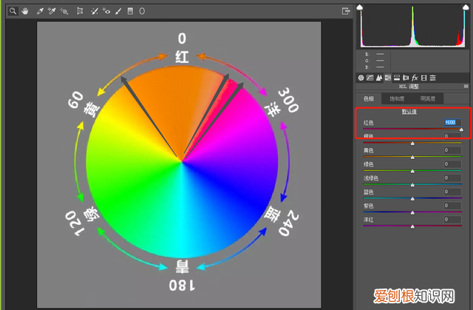Select the Hand tool
The height and width of the screenshot is (310, 473).
click(x=26, y=11)
